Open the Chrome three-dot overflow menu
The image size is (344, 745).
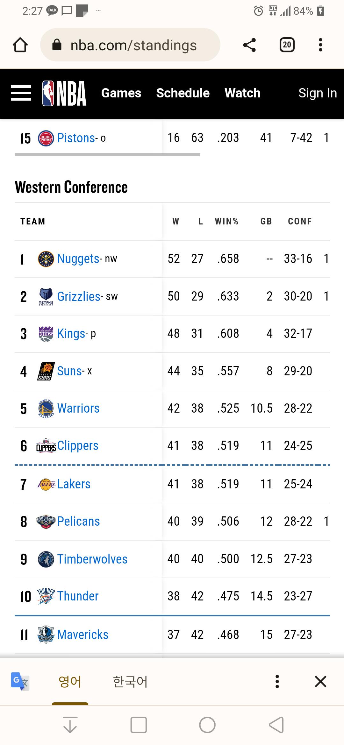point(320,45)
